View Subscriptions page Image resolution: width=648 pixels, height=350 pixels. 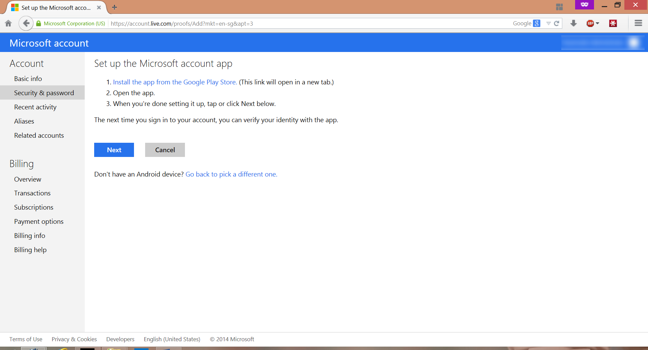click(x=33, y=207)
